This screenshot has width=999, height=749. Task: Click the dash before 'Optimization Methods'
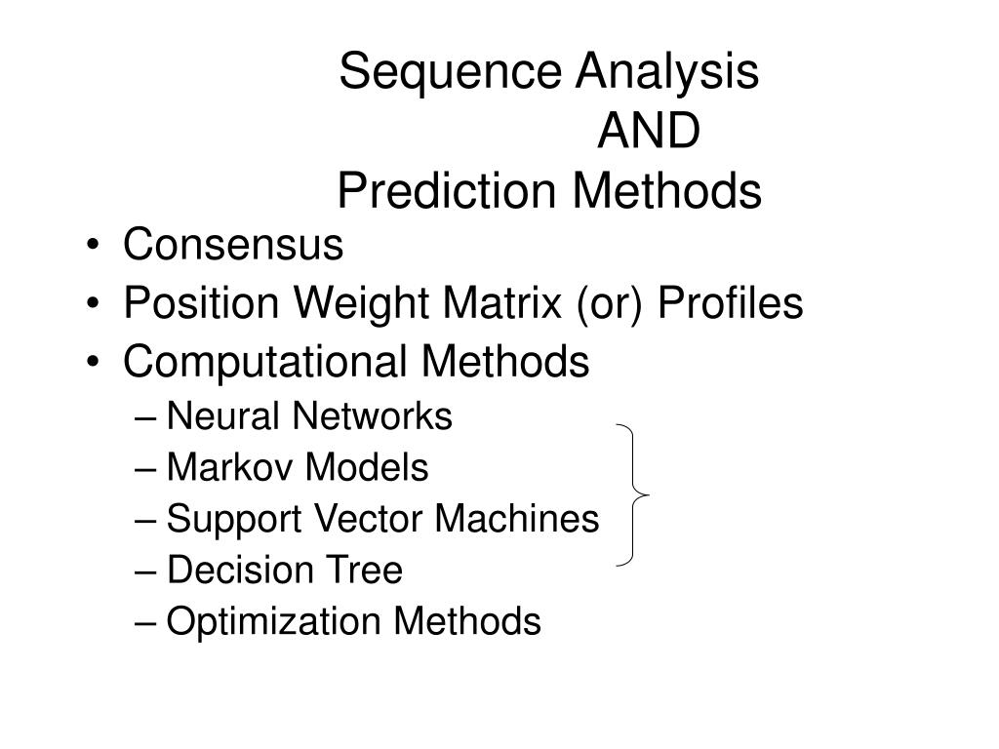pos(146,623)
